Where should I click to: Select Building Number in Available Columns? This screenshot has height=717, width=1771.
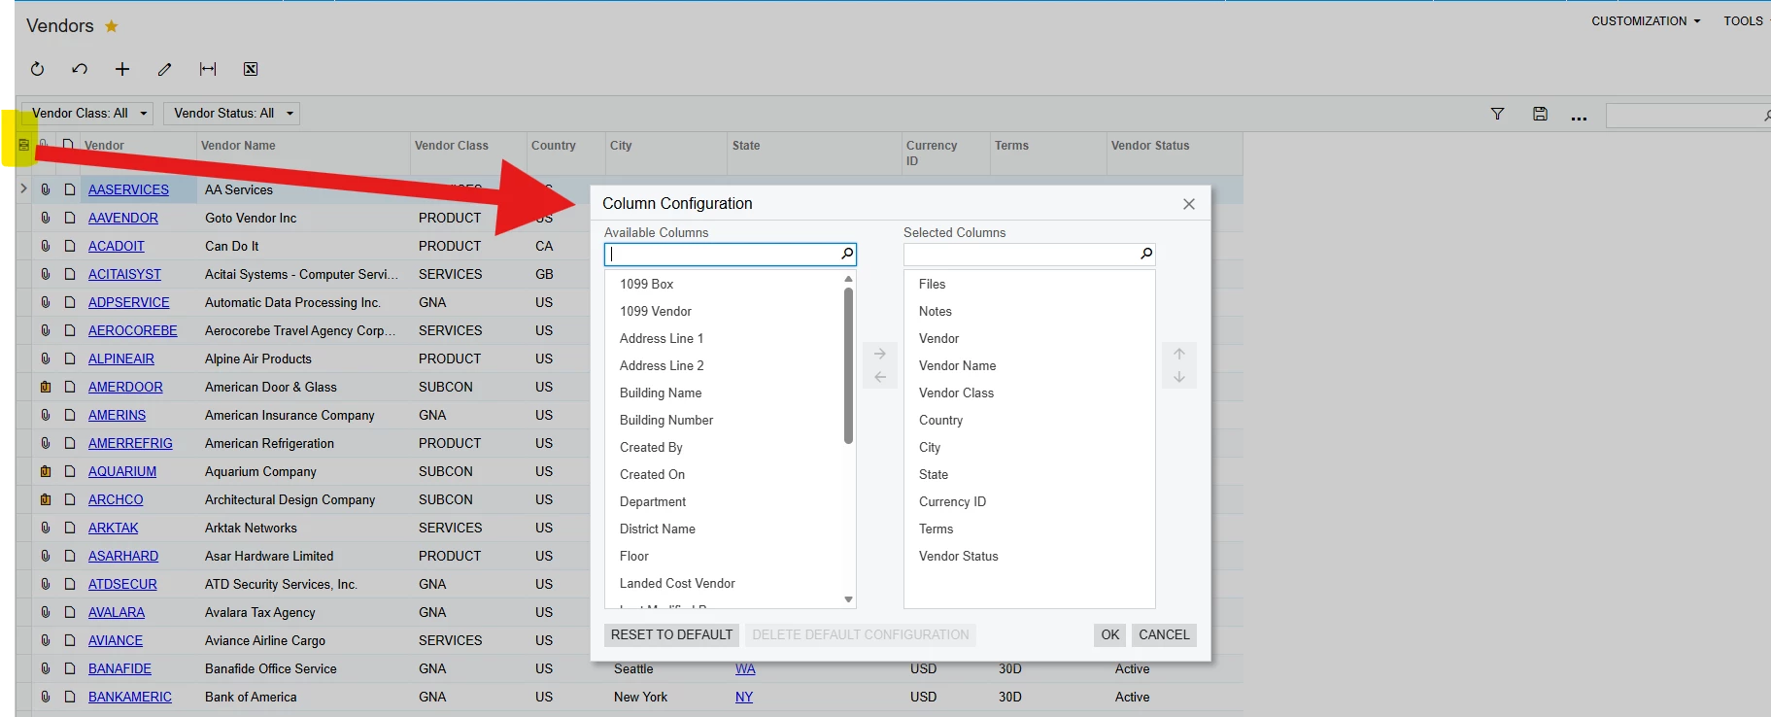point(666,420)
